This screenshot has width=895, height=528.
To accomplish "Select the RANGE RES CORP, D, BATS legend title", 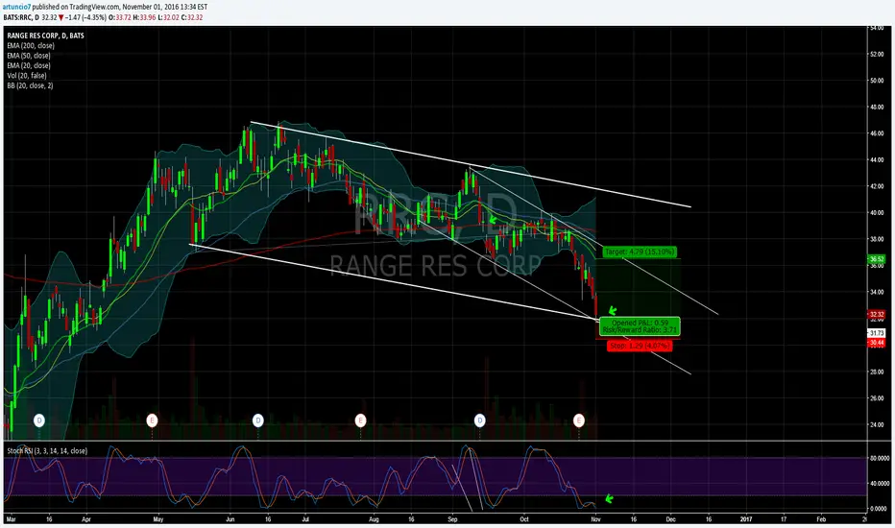I will click(x=46, y=36).
